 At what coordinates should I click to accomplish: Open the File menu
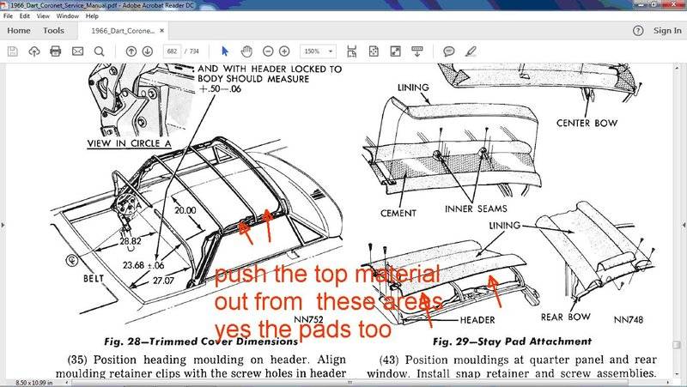(x=8, y=15)
